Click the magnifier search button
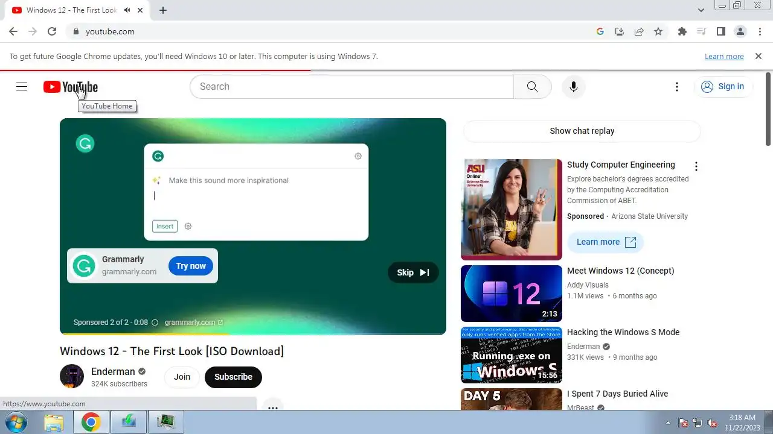This screenshot has height=434, width=773. pos(532,87)
